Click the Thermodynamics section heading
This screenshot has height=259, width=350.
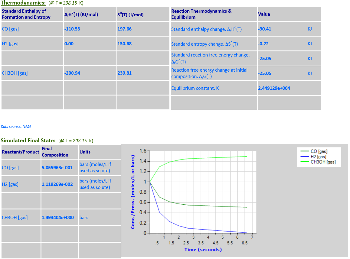point(23,3)
